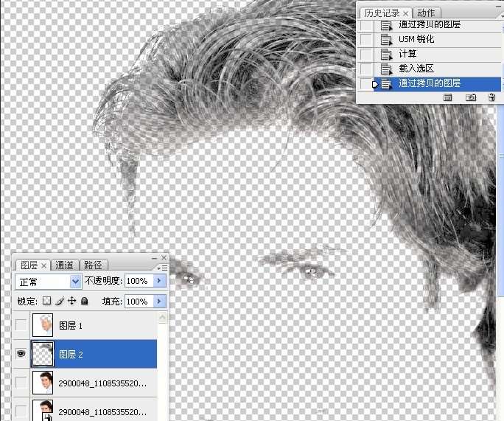Select the 通过拷贝的图层 state above USM 锐化
504x421 pixels.
(x=430, y=24)
